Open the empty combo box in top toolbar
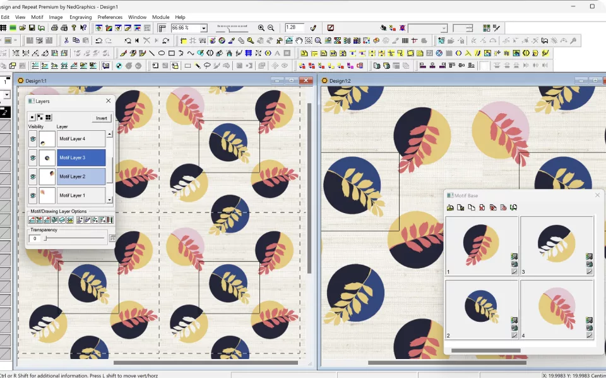This screenshot has width=606, height=378. coord(427,28)
